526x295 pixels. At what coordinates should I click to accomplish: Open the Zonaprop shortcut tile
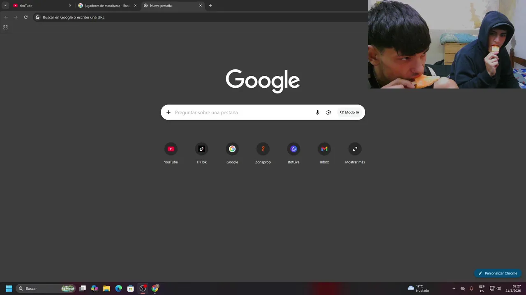point(263,154)
